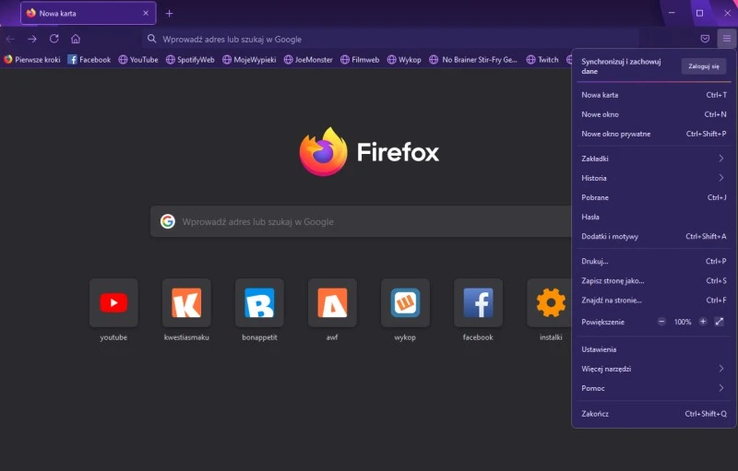Expand the Więcej narzędzi submenu
738x471 pixels.
pyautogui.click(x=654, y=369)
